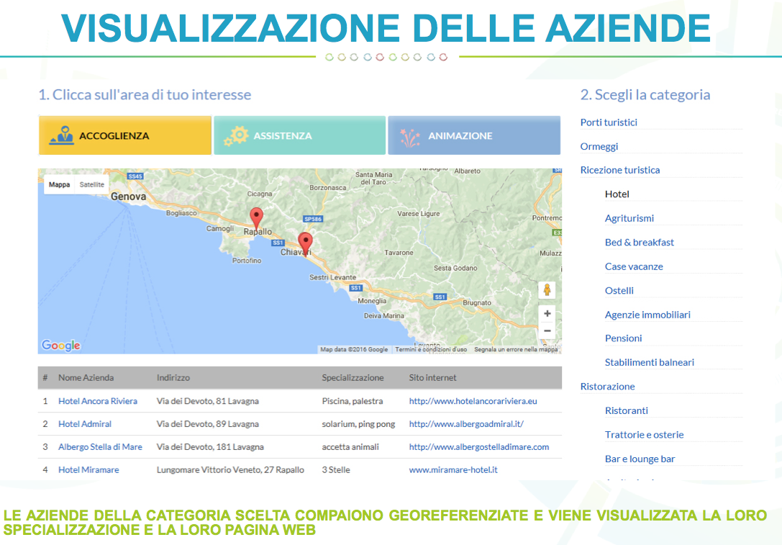
Task: Click the red map pin at Chiavari
Action: pyautogui.click(x=305, y=244)
